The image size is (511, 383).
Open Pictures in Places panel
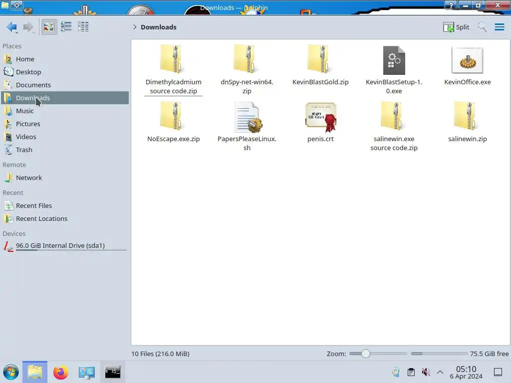[64, 124]
